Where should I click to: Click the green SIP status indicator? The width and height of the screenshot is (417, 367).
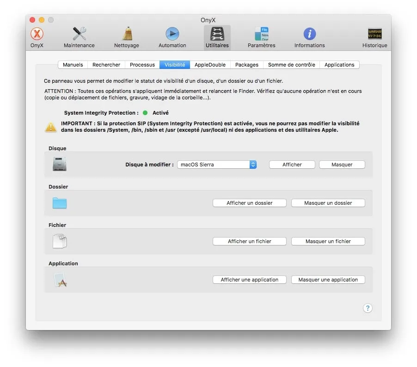pos(145,113)
